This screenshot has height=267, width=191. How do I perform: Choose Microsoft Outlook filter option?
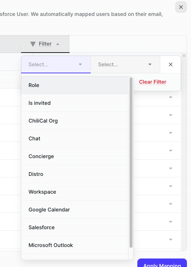[x=75, y=245]
